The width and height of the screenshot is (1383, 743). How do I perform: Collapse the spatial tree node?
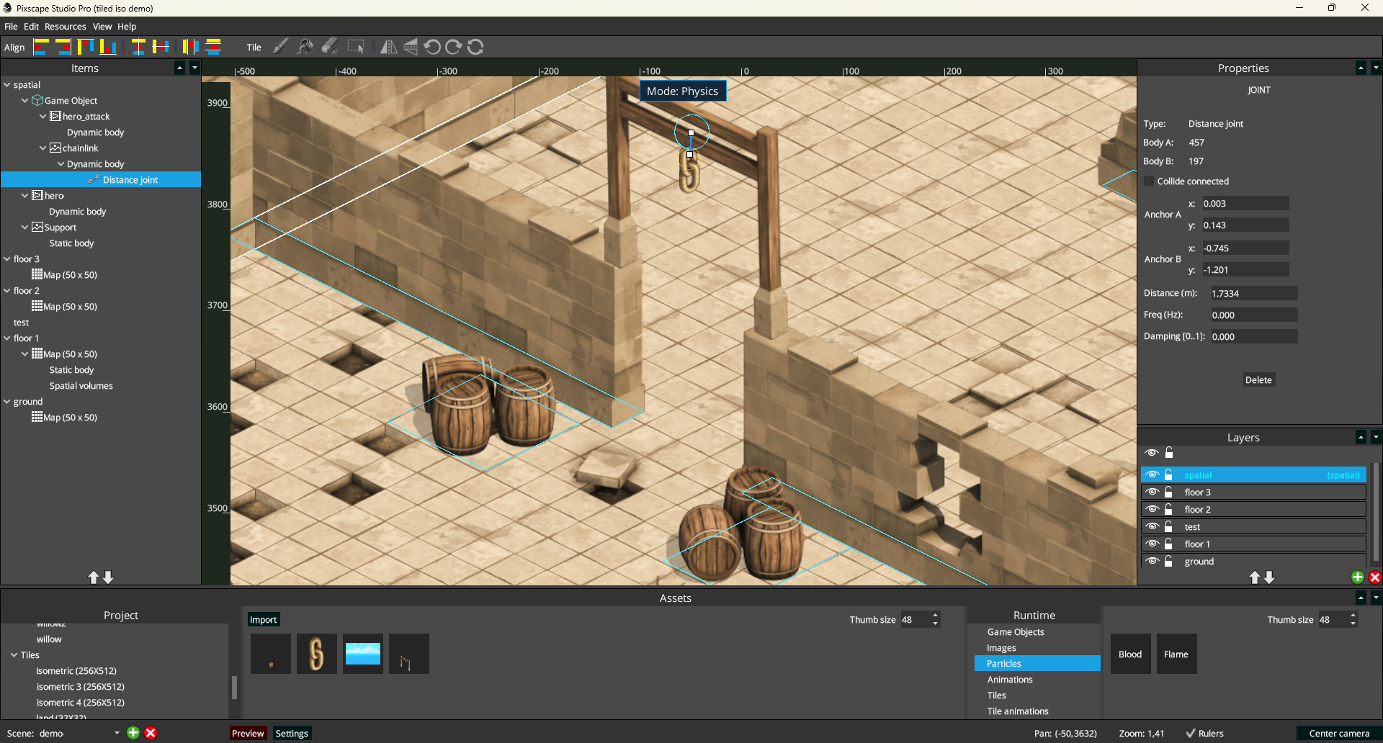click(7, 85)
